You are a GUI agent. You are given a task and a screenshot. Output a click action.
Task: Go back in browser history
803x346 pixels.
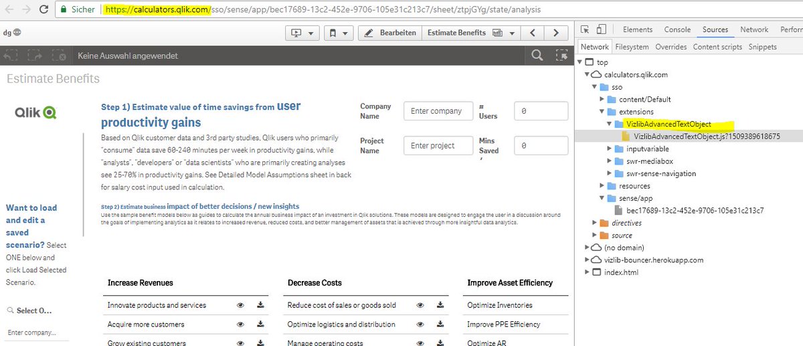9,10
